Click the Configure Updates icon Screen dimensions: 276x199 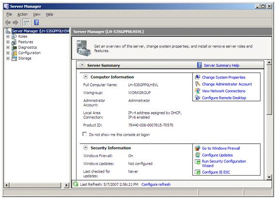tap(198, 155)
